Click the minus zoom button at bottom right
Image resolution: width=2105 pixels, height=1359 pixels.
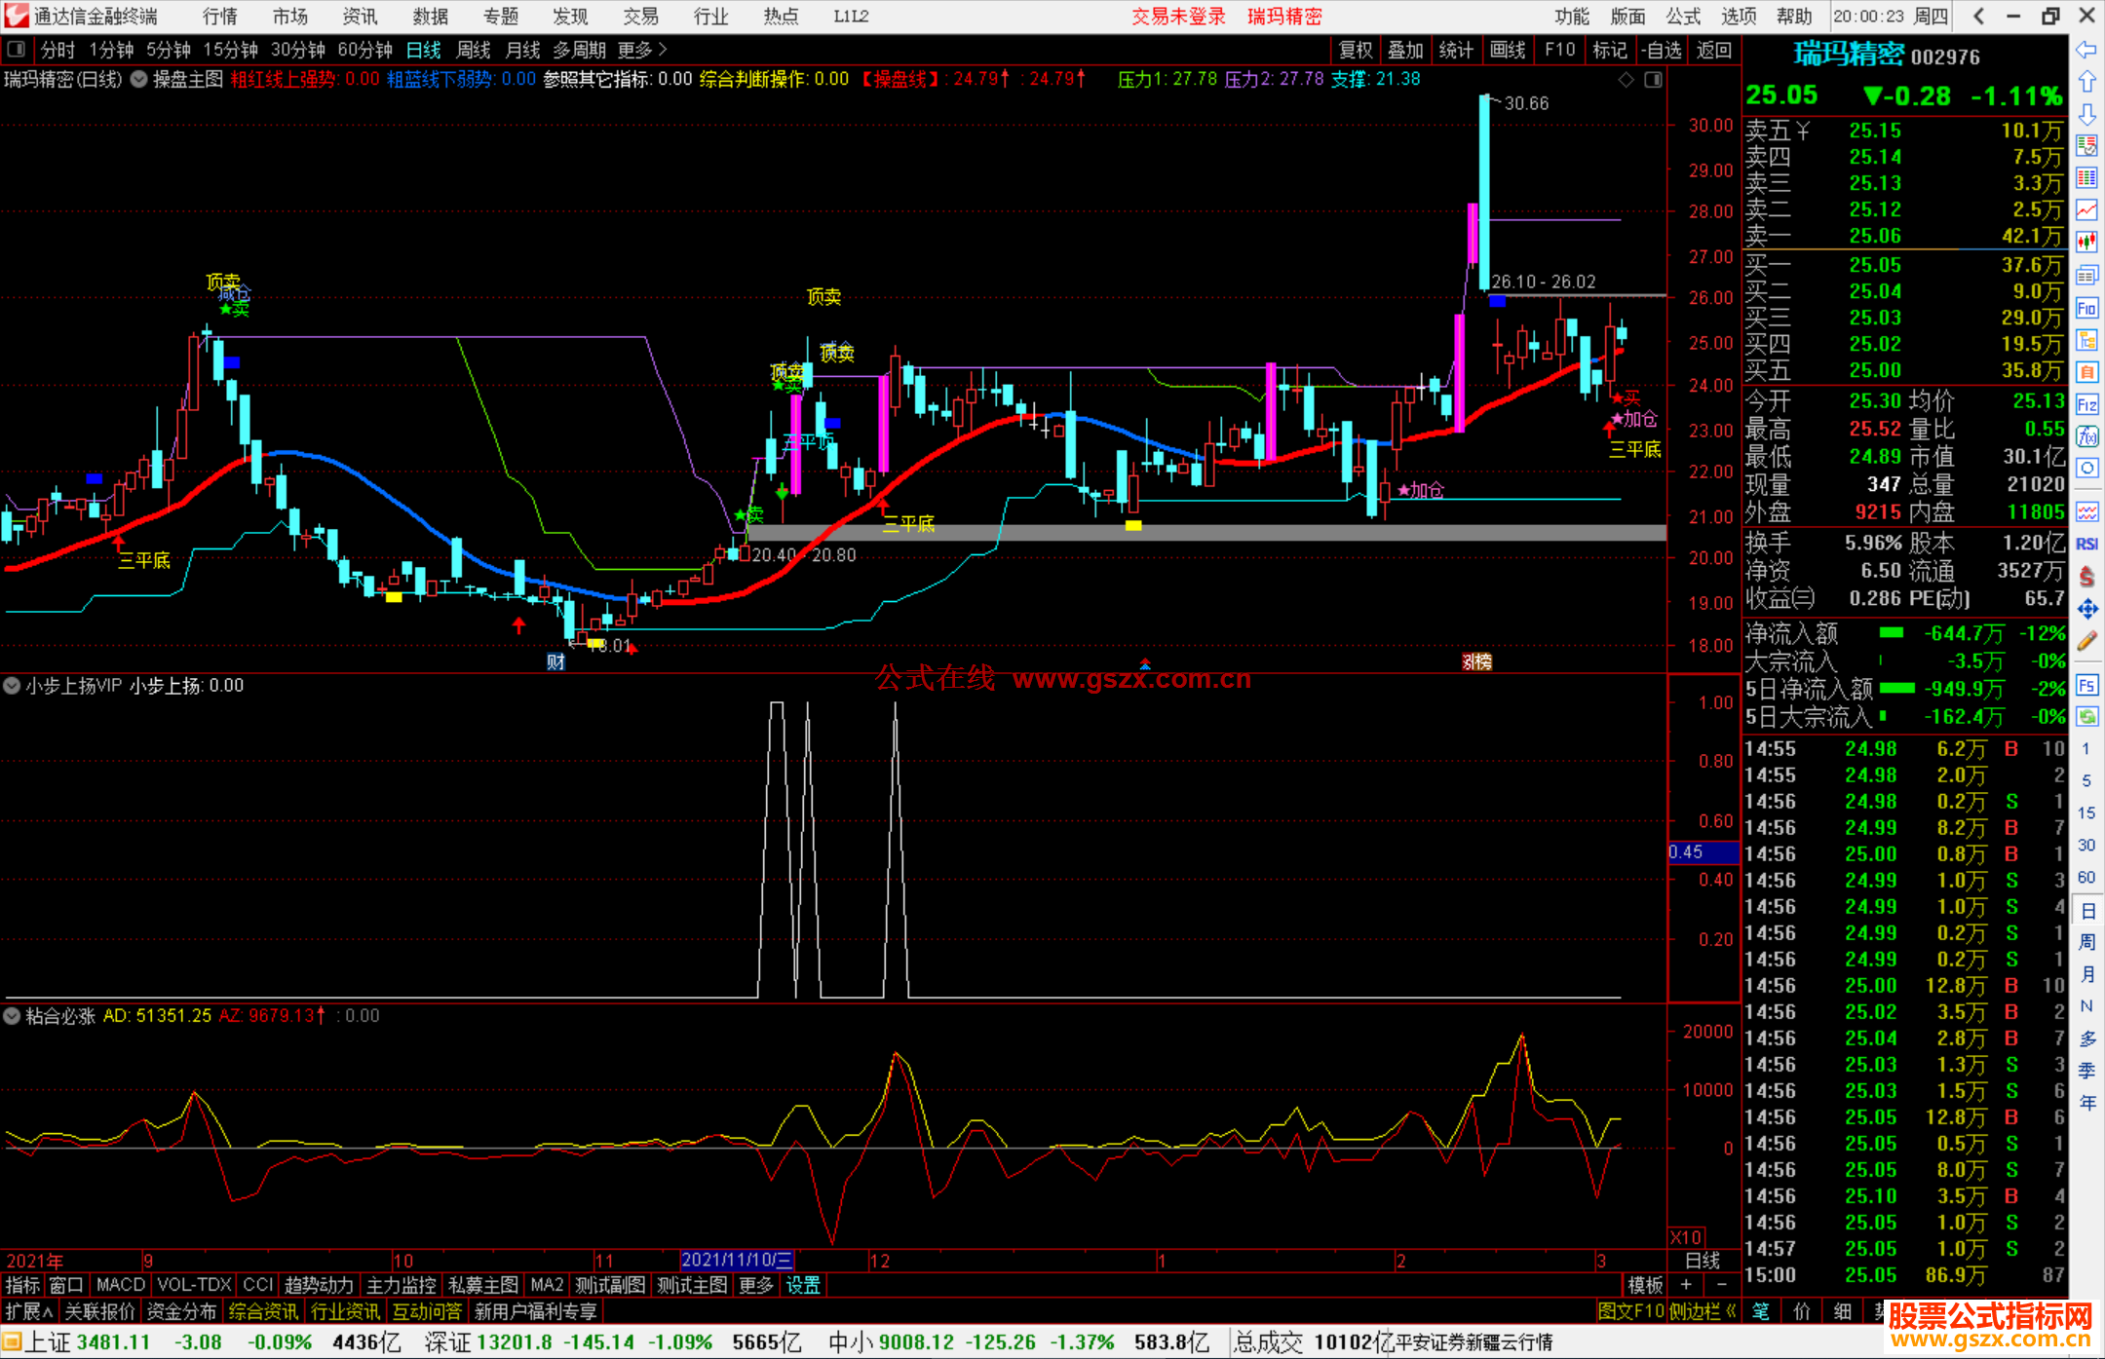(1721, 1285)
